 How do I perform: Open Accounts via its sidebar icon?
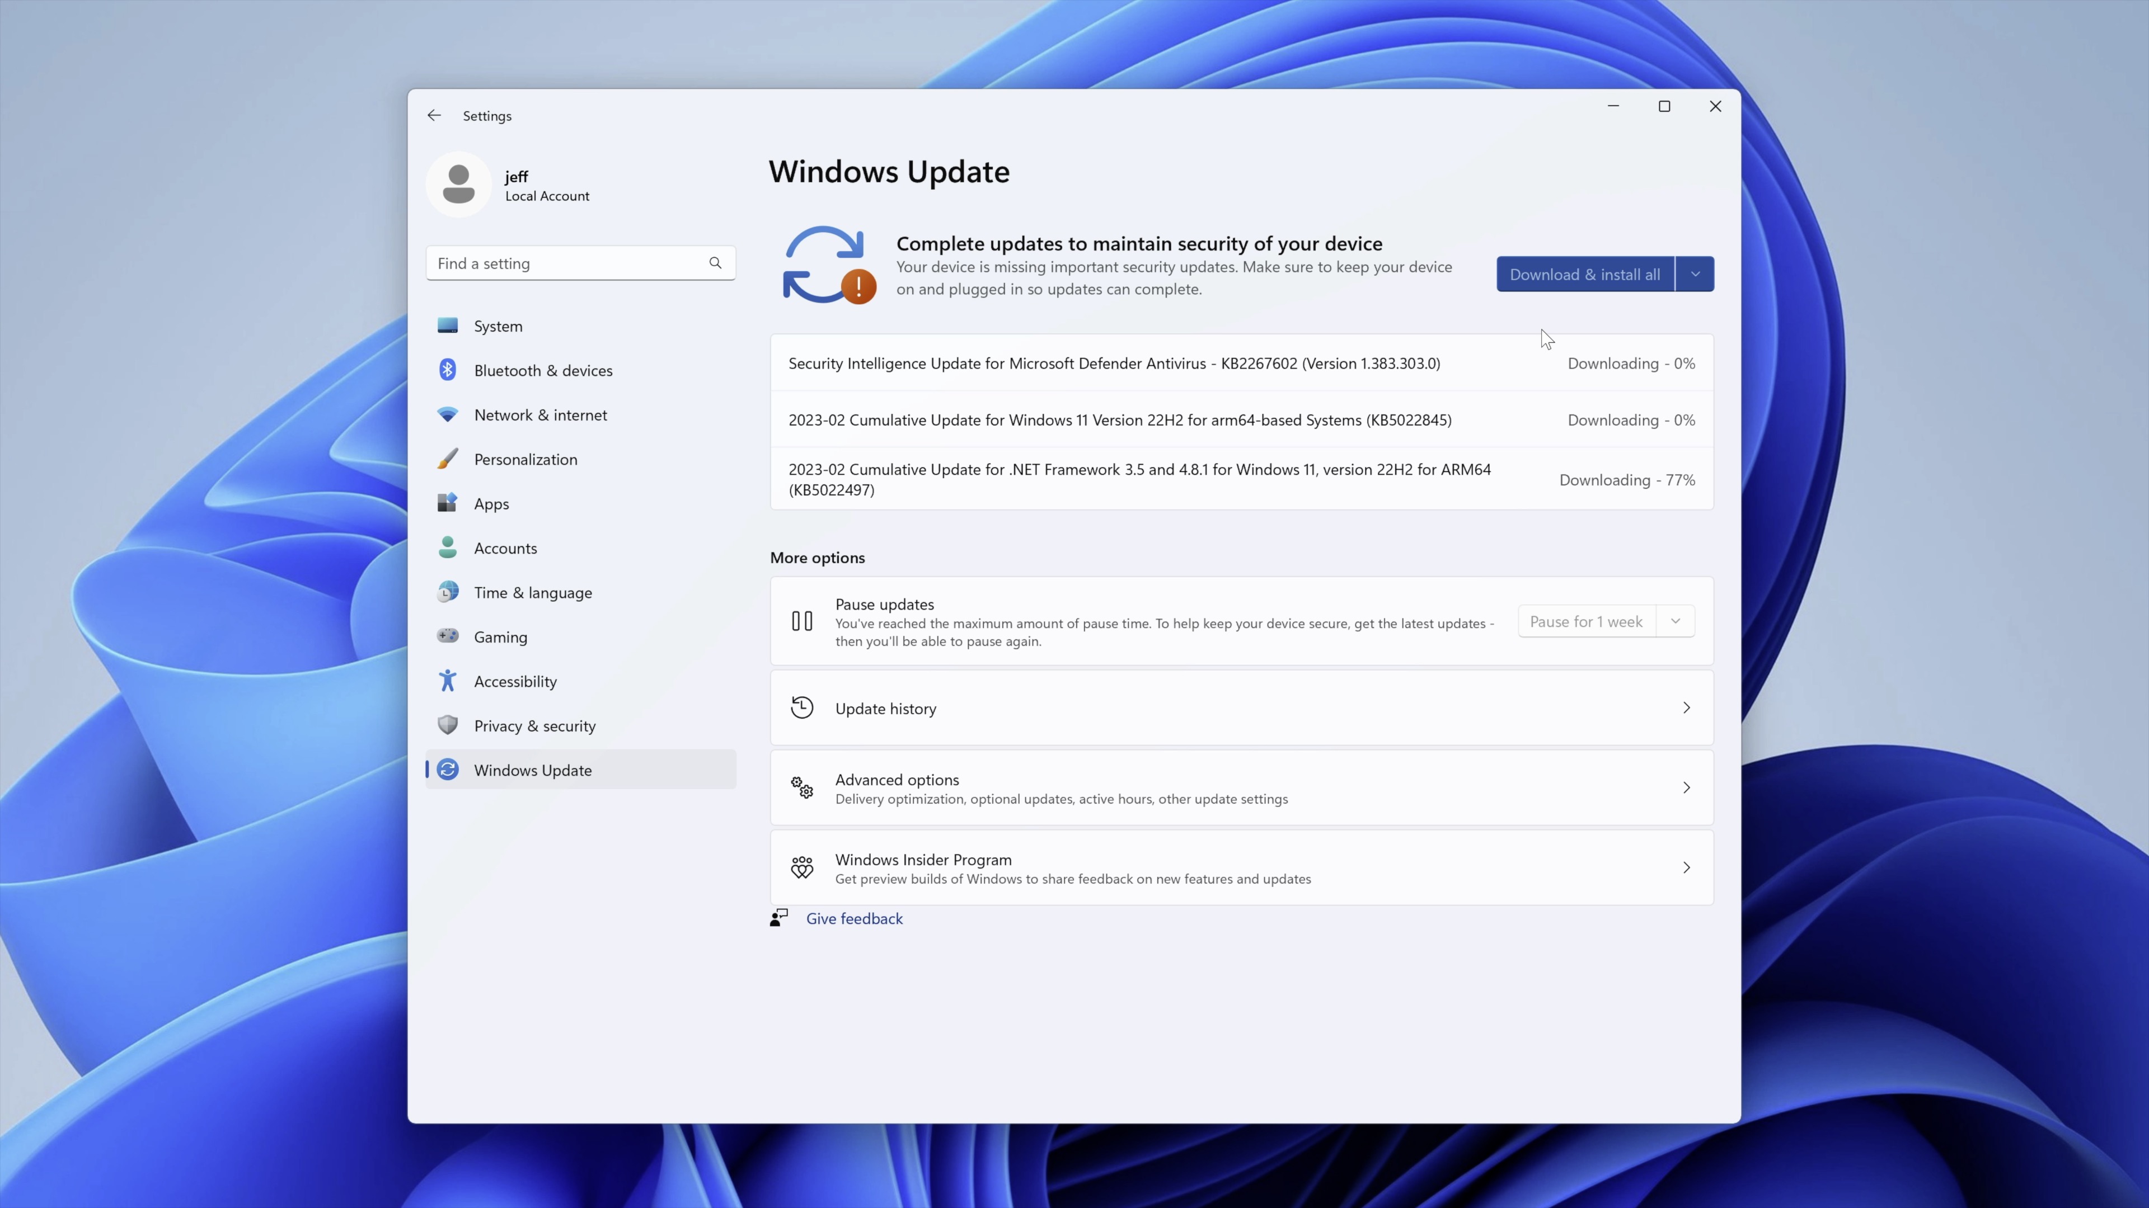tap(448, 548)
